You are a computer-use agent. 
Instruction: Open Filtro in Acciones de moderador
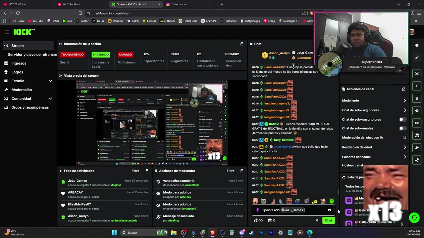[231, 171]
